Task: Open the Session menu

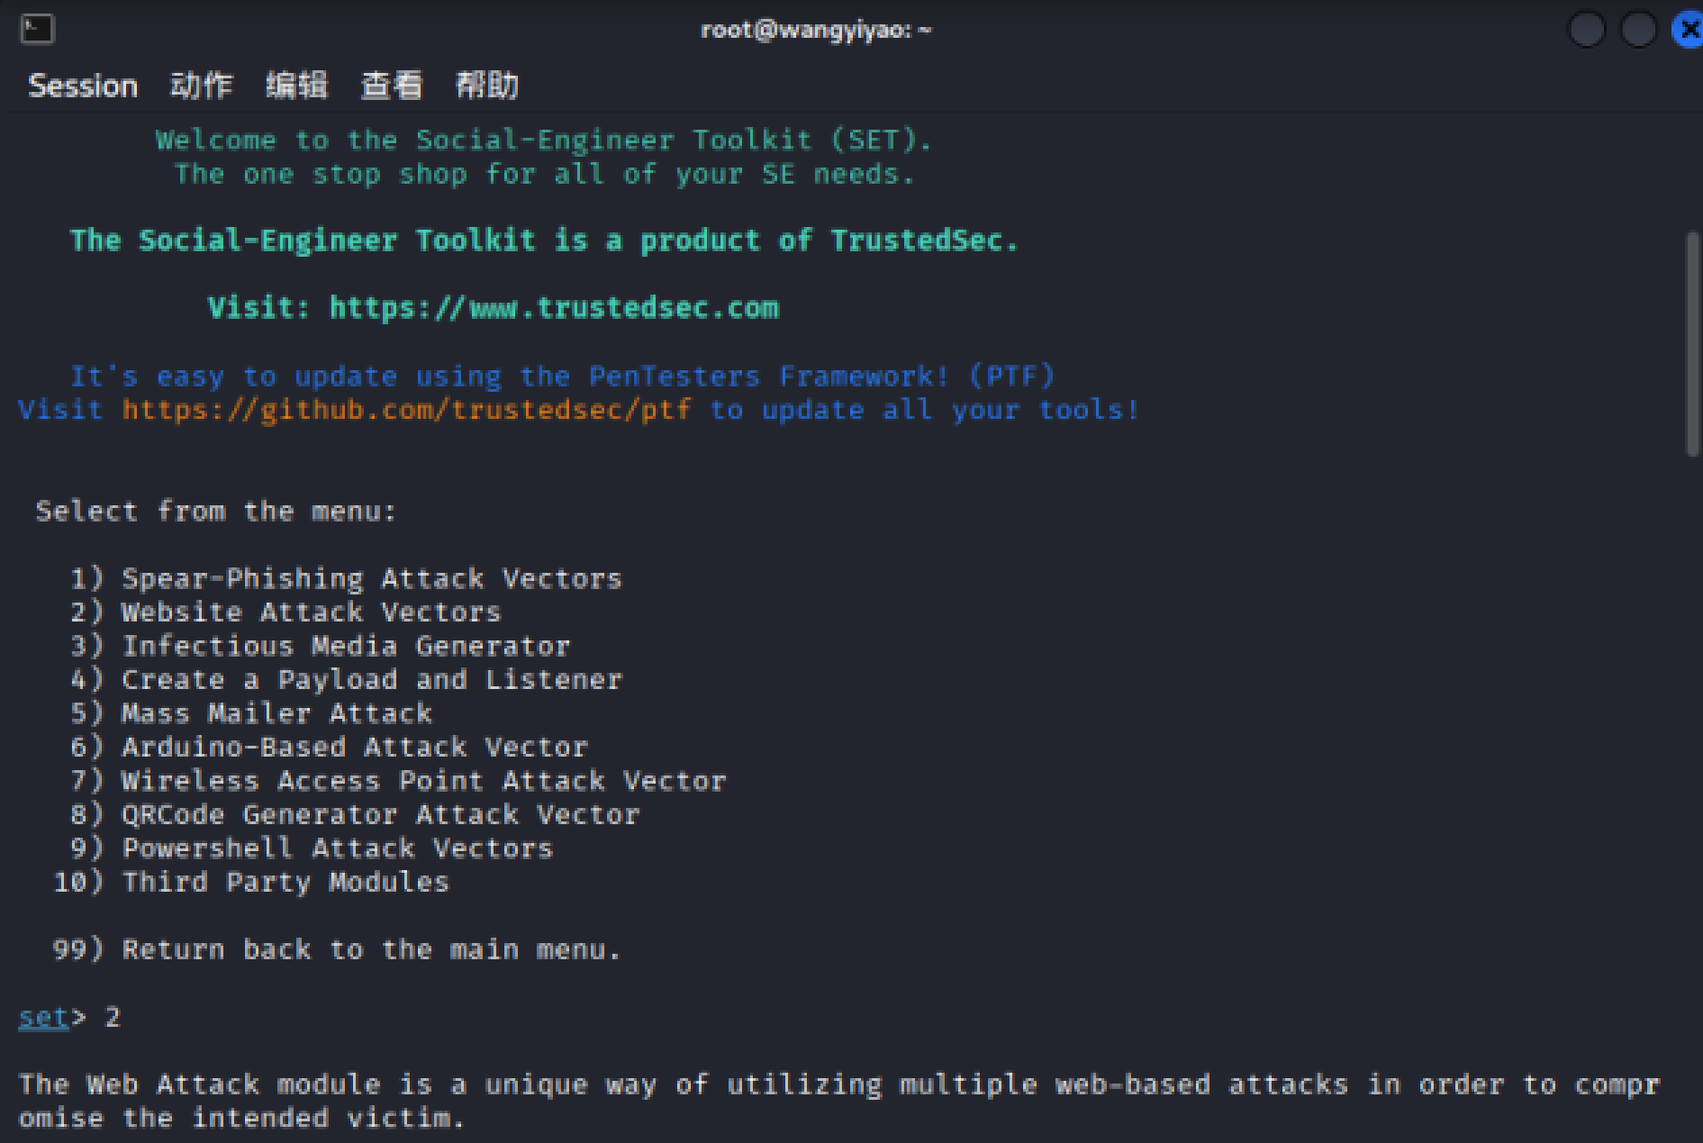Action: (83, 86)
